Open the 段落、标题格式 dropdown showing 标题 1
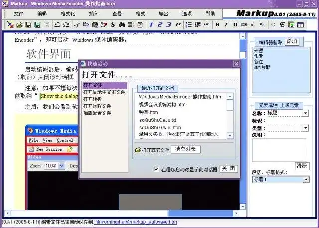This screenshot has width=319, height=228. pos(306,179)
